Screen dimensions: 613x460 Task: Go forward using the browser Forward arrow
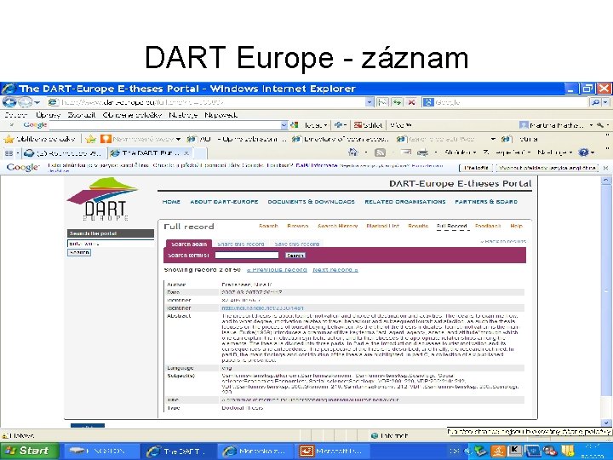click(25, 102)
